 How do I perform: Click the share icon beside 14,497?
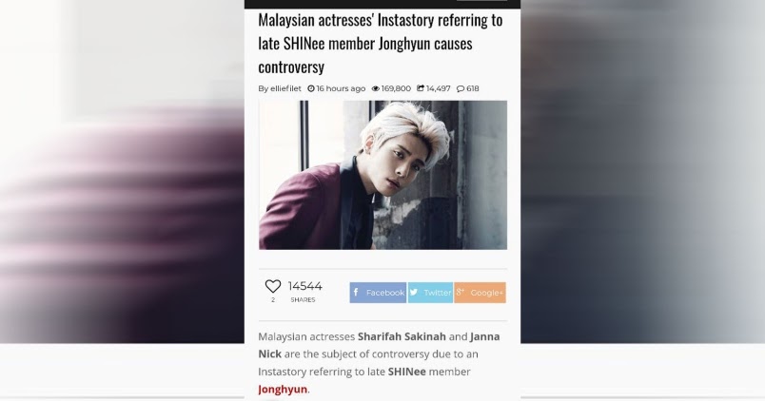click(x=421, y=88)
